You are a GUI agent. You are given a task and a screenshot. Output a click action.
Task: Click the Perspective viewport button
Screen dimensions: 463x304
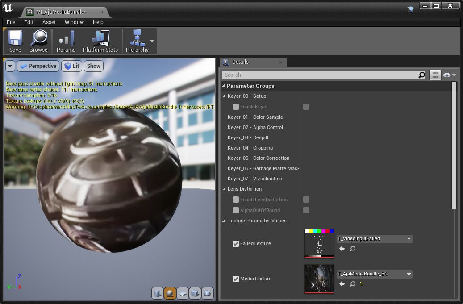38,66
